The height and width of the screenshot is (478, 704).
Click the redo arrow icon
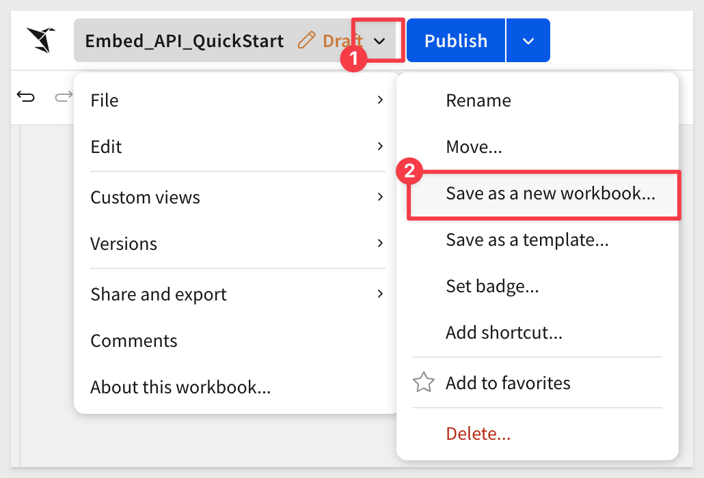coord(64,96)
